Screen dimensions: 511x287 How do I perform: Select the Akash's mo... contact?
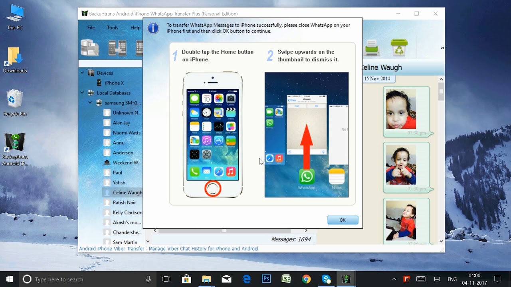[127, 222]
